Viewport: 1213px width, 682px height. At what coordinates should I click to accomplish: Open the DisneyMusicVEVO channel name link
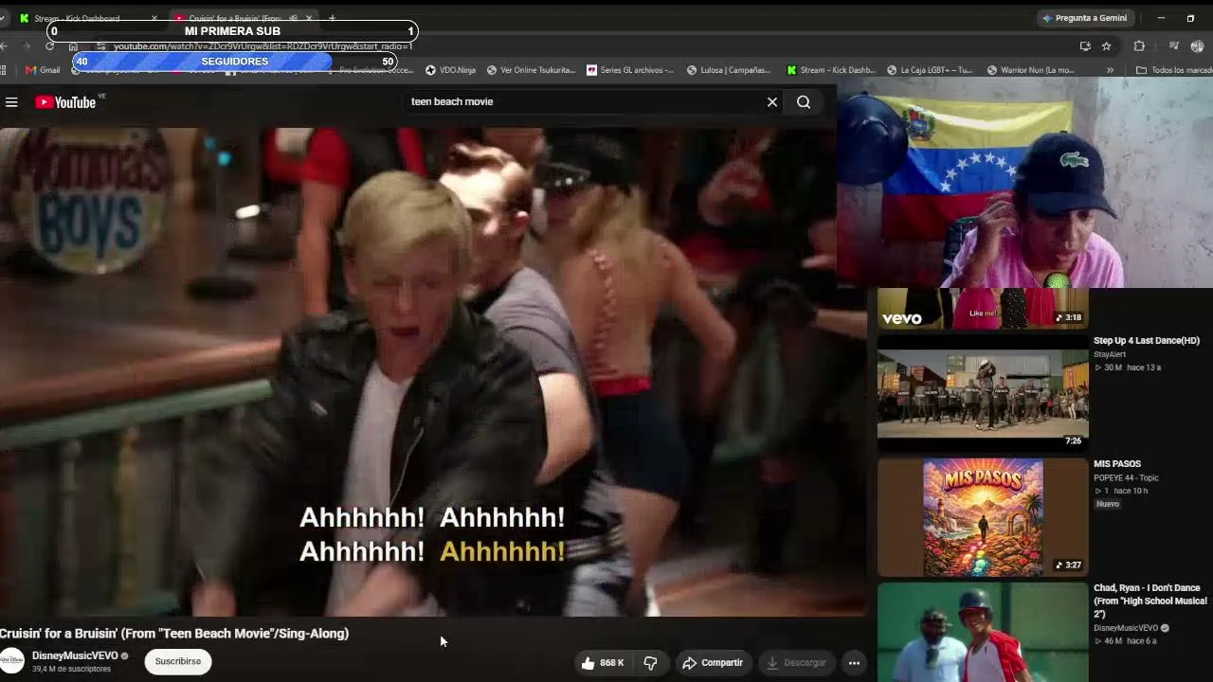tap(75, 655)
